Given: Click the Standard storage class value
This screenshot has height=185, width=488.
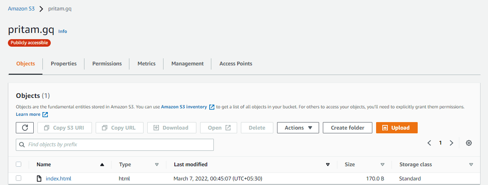Looking at the screenshot, I should (x=410, y=179).
